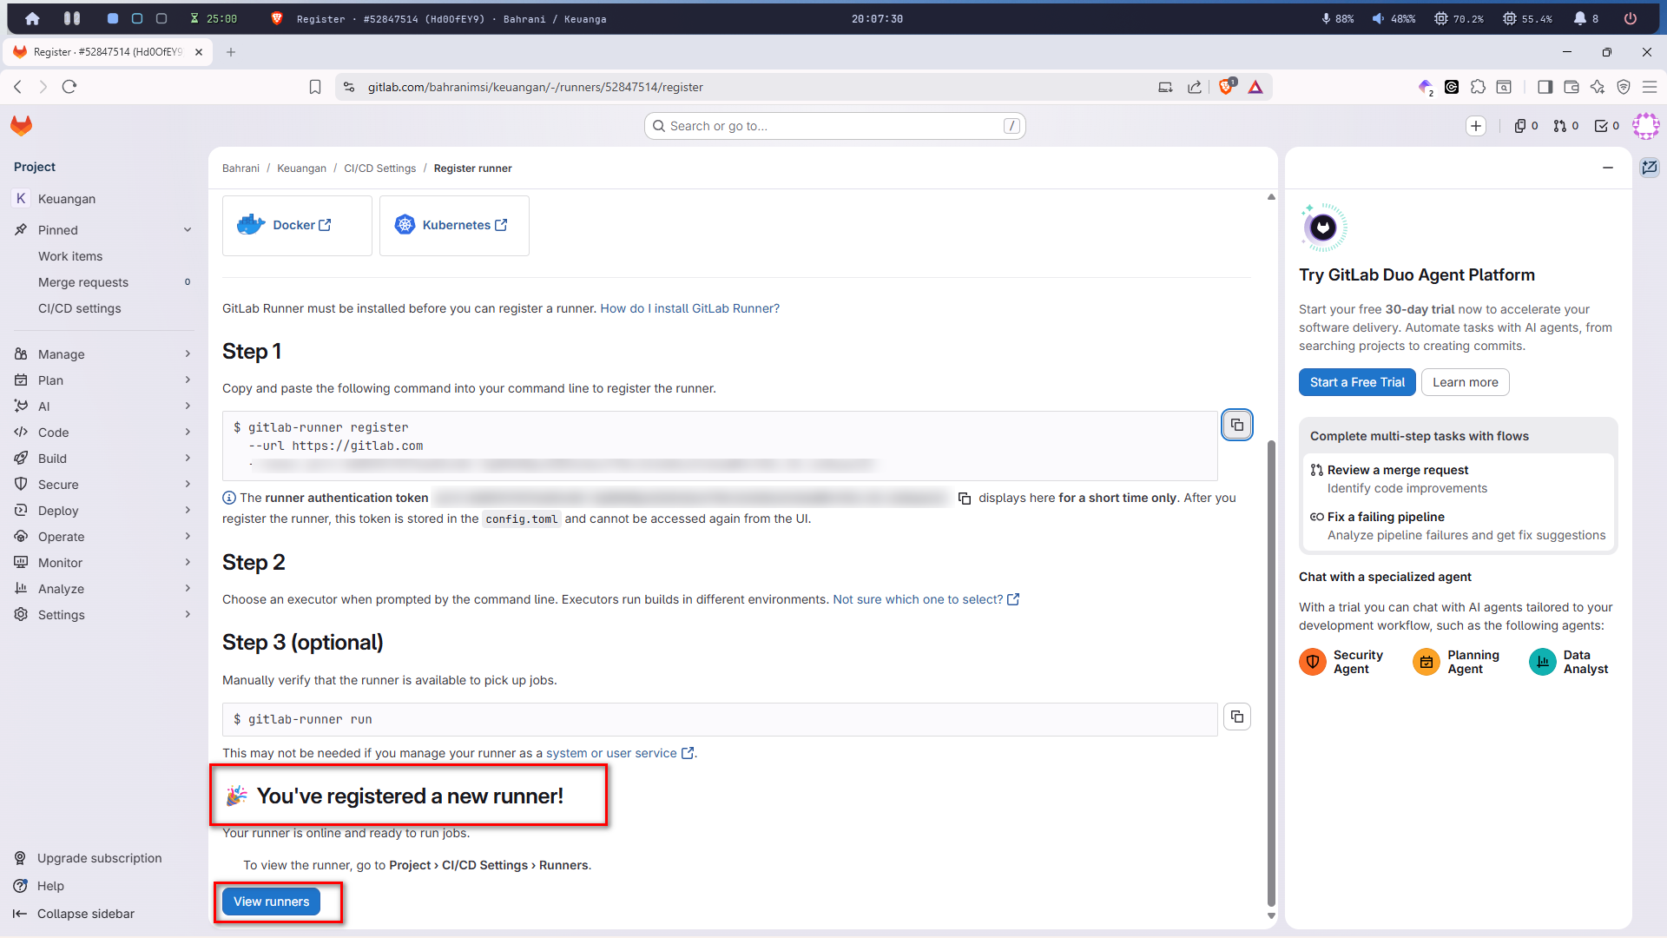Open assigned issues counter icon
This screenshot has width=1667, height=938.
pos(1526,126)
